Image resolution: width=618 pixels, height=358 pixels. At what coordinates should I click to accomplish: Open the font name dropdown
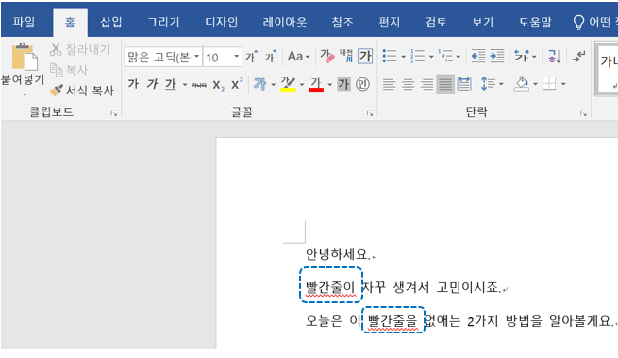tap(196, 57)
